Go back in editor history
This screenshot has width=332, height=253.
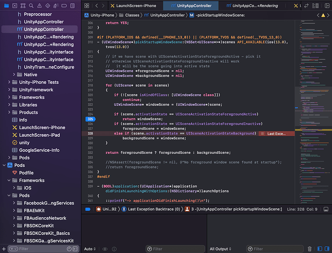pos(97,6)
